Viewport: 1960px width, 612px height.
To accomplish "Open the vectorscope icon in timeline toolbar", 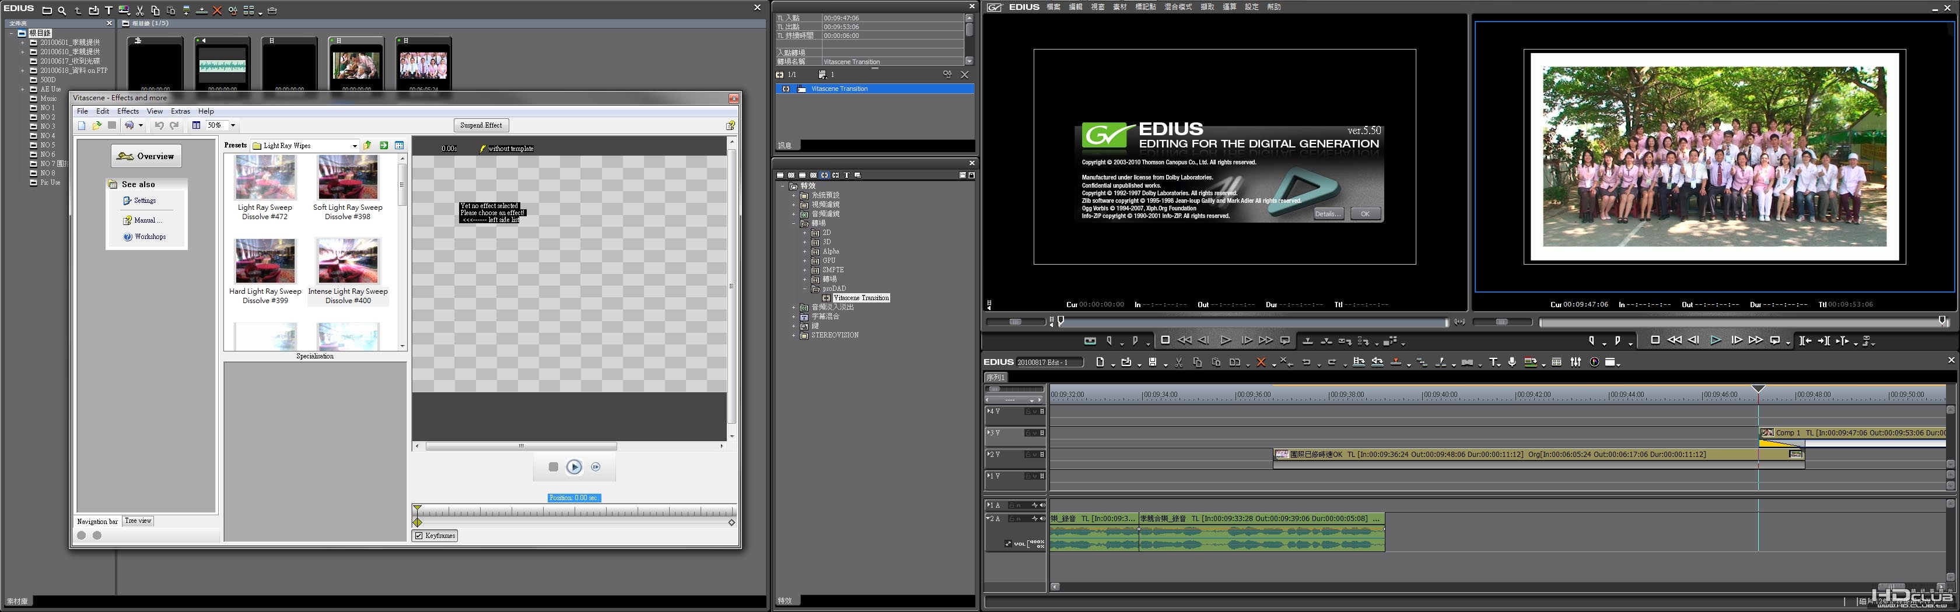I will tap(1595, 363).
